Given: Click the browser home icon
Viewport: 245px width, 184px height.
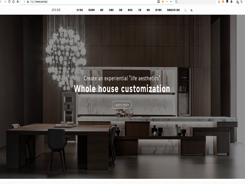Looking at the screenshot, I should pos(13,2).
